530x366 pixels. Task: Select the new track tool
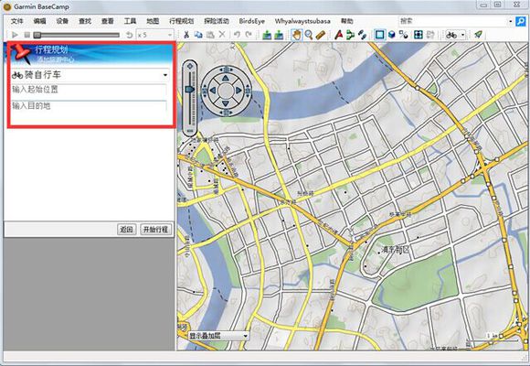[x=363, y=35]
